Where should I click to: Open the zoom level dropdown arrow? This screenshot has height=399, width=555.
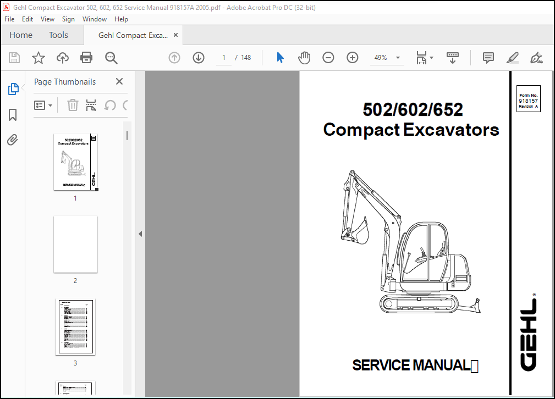(x=398, y=58)
